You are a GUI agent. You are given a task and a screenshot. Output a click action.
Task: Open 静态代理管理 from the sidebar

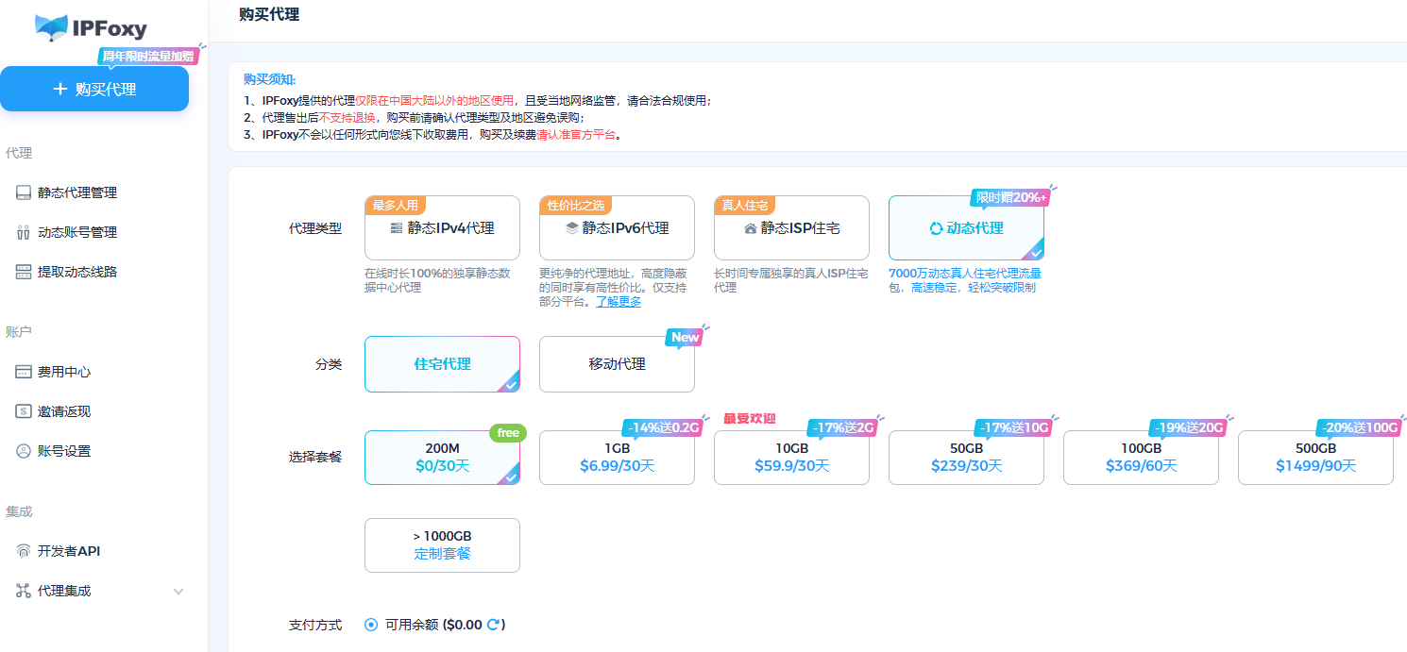click(76, 192)
